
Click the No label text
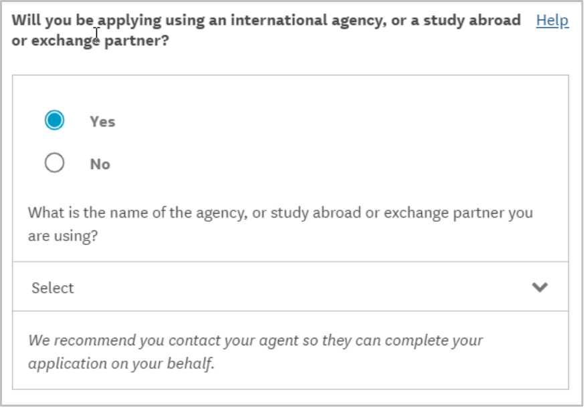[x=99, y=164]
